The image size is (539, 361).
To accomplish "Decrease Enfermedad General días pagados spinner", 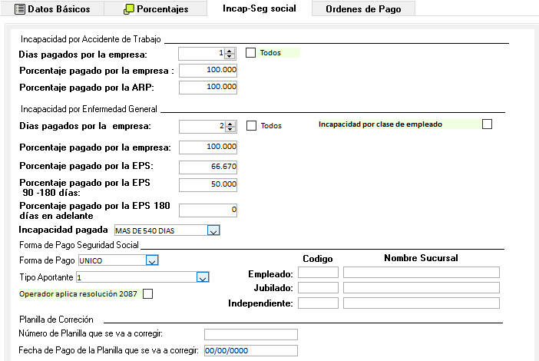I will tap(230, 128).
